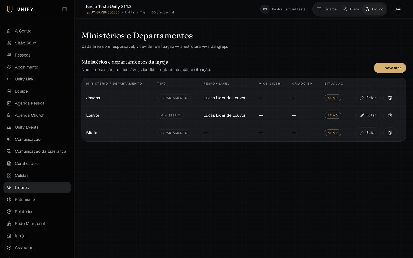Open Visão 360° radar icon

pos(9,43)
